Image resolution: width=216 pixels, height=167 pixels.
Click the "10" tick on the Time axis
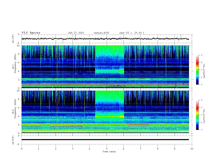[192, 149]
